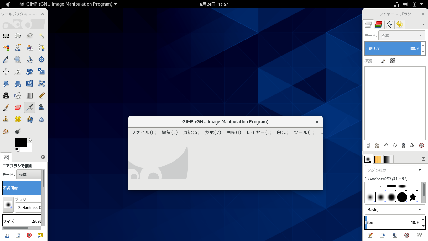Select the Dodge/Burn tool
The width and height of the screenshot is (428, 241).
(x=18, y=131)
